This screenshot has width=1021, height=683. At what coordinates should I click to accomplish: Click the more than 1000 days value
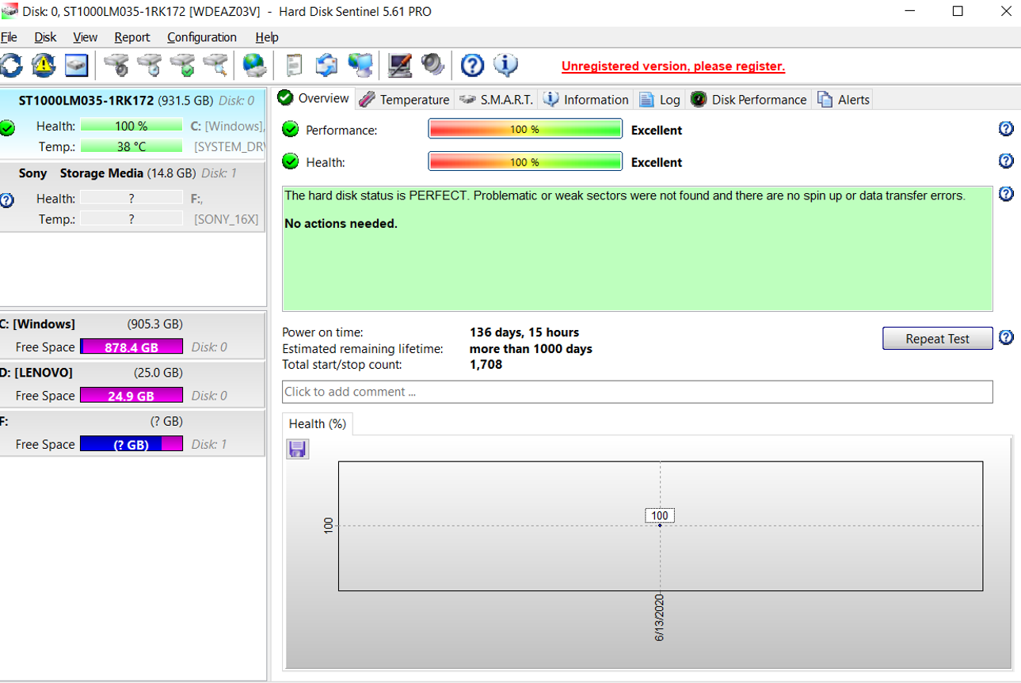coord(531,349)
